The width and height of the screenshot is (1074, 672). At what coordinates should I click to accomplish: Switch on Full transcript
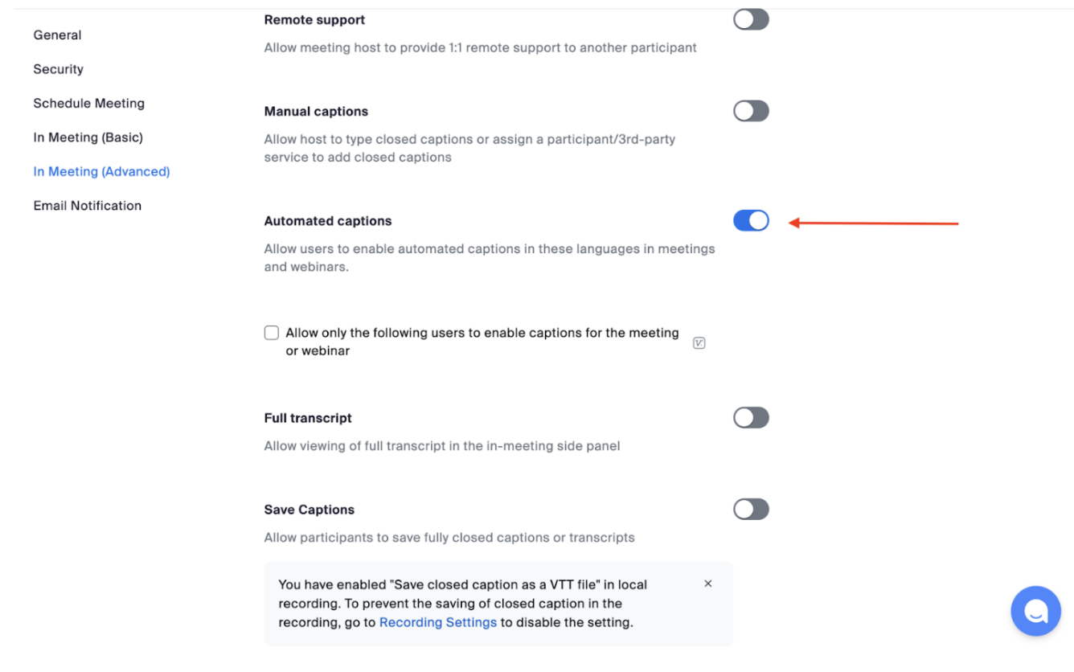tap(751, 417)
